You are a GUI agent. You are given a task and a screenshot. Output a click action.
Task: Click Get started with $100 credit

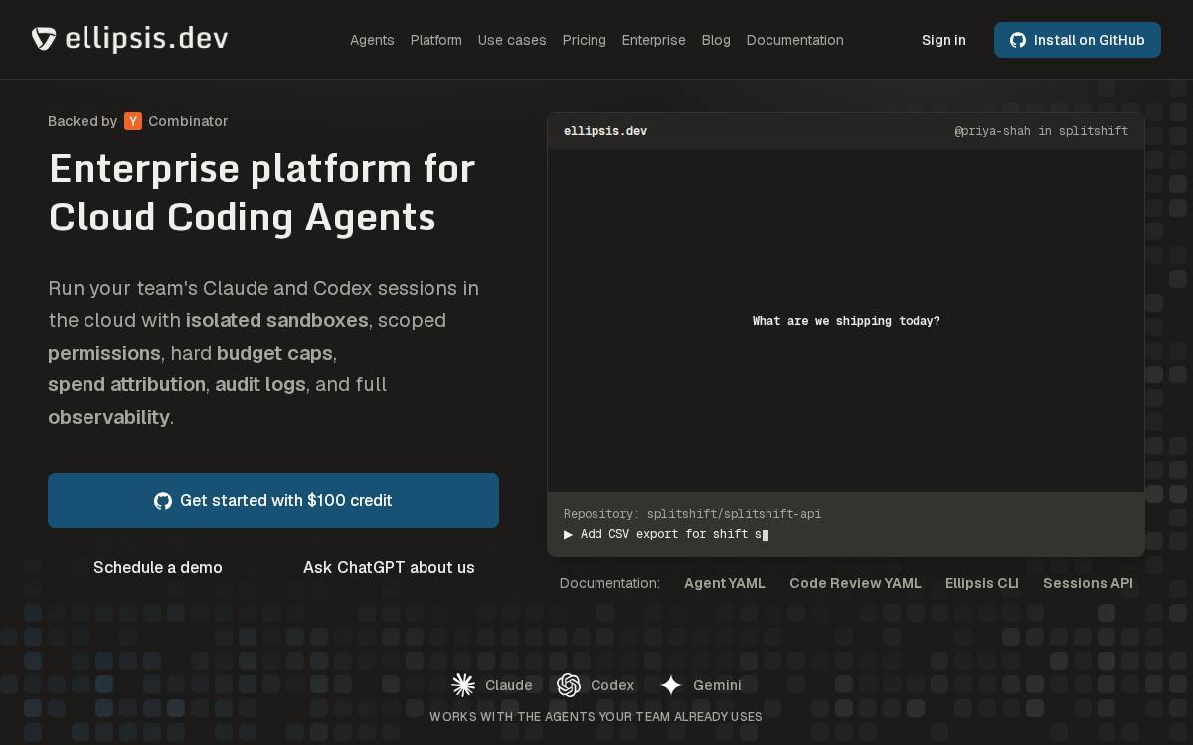pos(273,501)
